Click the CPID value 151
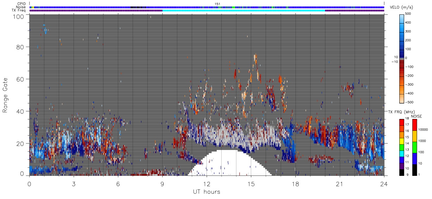The width and height of the screenshot is (432, 199). 217,4
